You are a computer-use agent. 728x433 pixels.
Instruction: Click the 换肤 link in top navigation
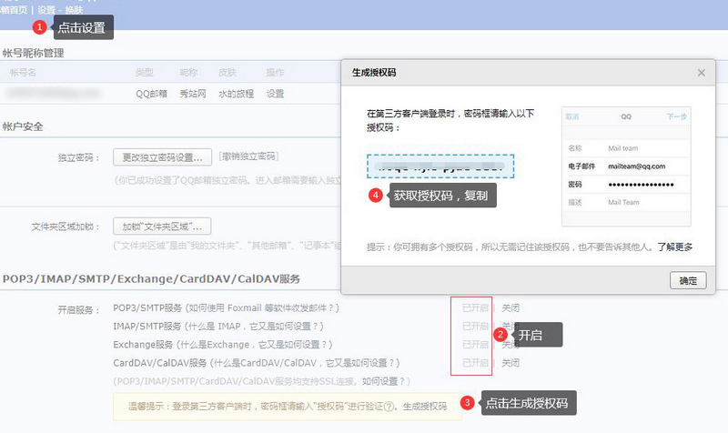tap(73, 9)
